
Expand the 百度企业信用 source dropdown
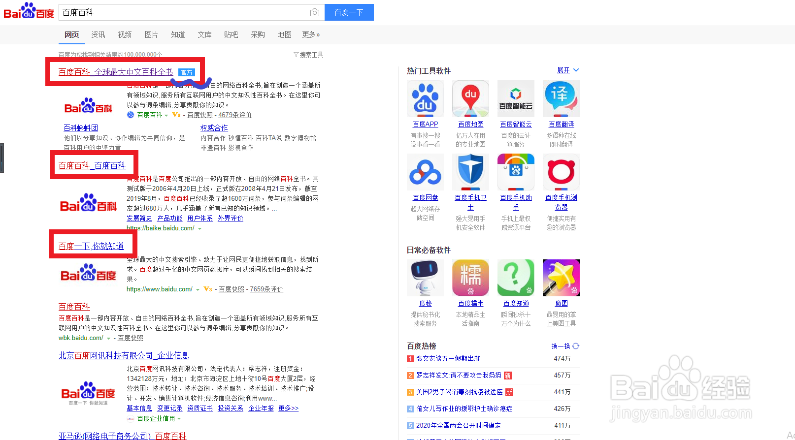(x=179, y=419)
